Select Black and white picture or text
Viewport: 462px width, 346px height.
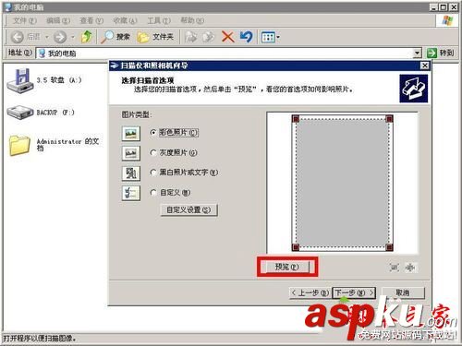coord(153,173)
